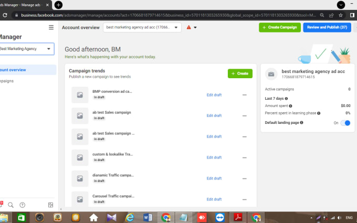The height and width of the screenshot is (223, 357).
Task: Open the ad account selector dropdown
Action: tap(142, 27)
